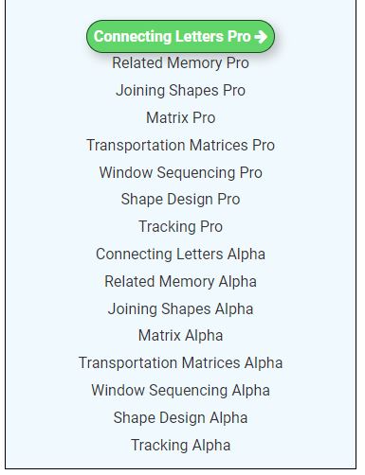Select Transportation Matrices Alpha

(x=180, y=363)
